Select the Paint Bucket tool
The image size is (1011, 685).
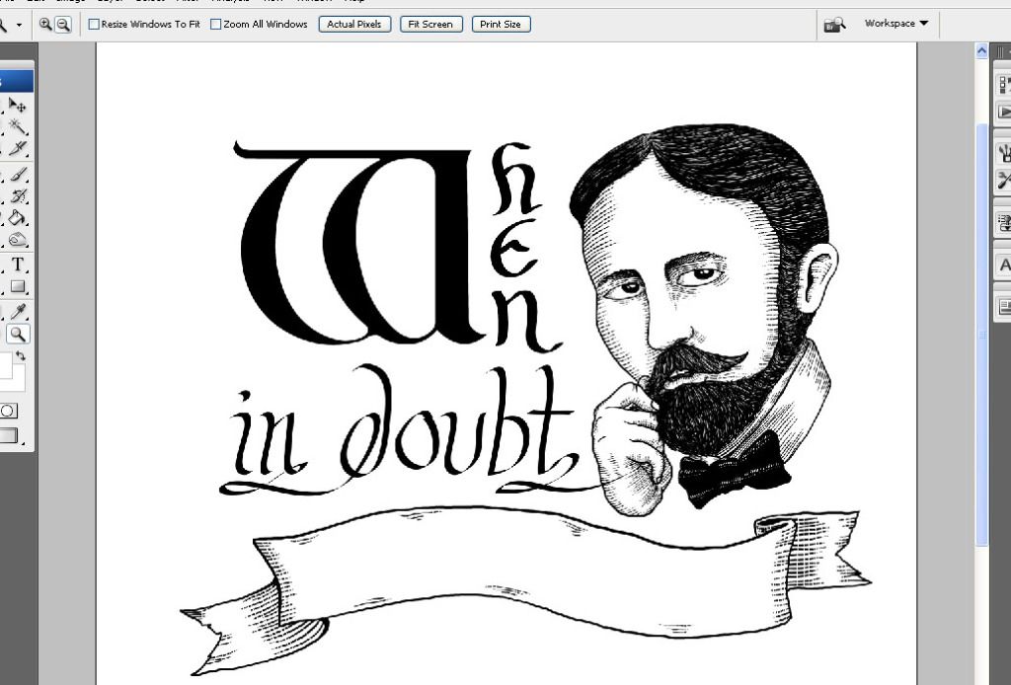coord(18,218)
